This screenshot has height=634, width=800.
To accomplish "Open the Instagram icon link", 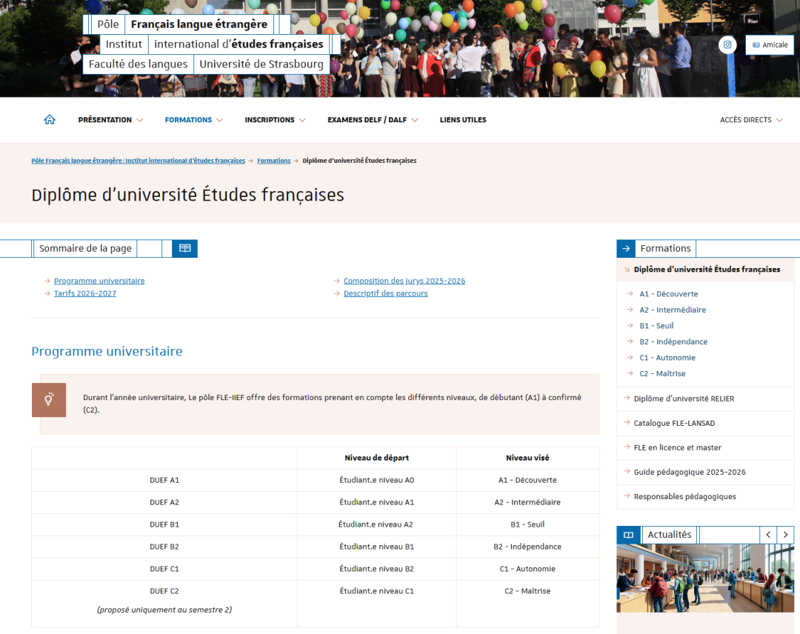I will (727, 44).
